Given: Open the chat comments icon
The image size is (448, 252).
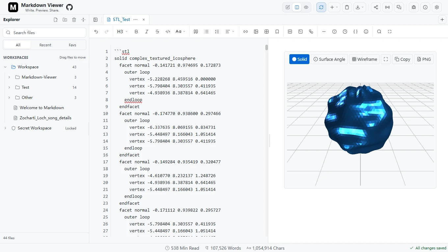Looking at the screenshot, I should tap(399, 7).
